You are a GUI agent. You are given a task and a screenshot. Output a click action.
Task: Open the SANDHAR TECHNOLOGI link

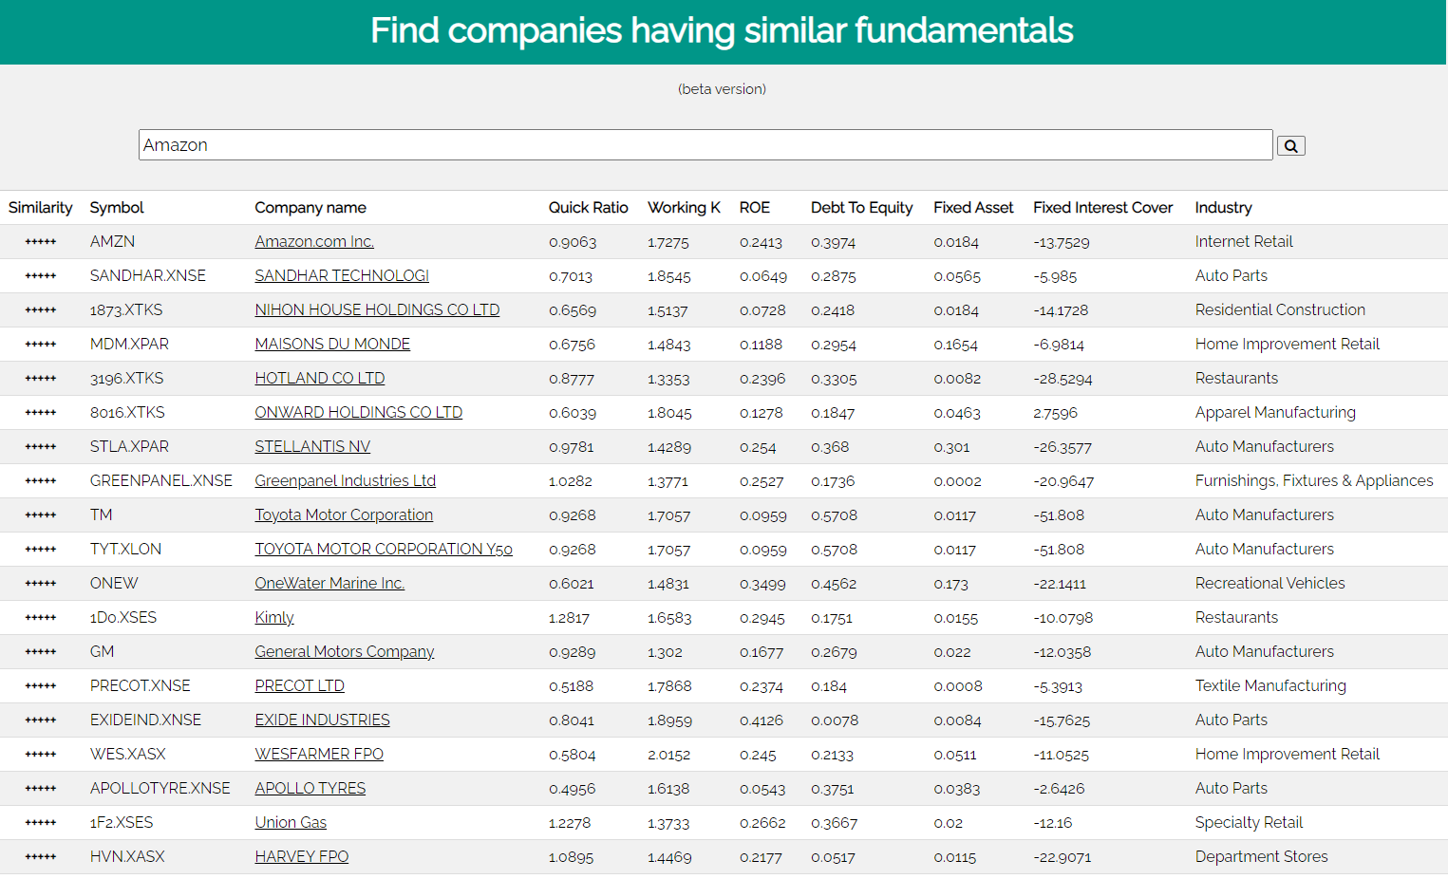point(342,276)
